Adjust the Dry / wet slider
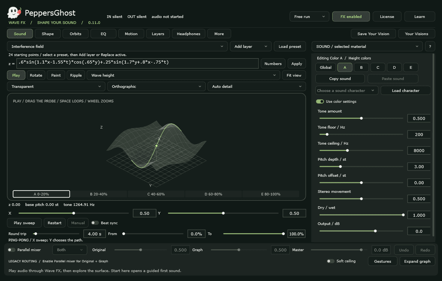Screen dimensions: 442x281 pyautogui.click(x=361, y=215)
